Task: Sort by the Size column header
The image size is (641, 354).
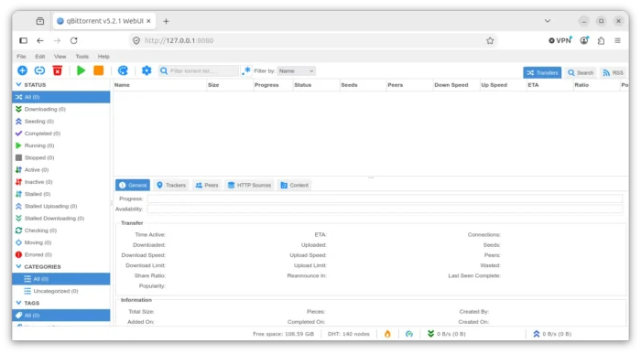Action: pyautogui.click(x=230, y=85)
